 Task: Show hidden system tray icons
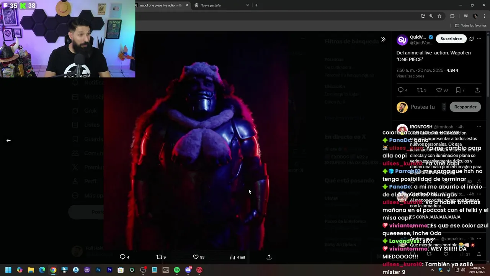432,270
